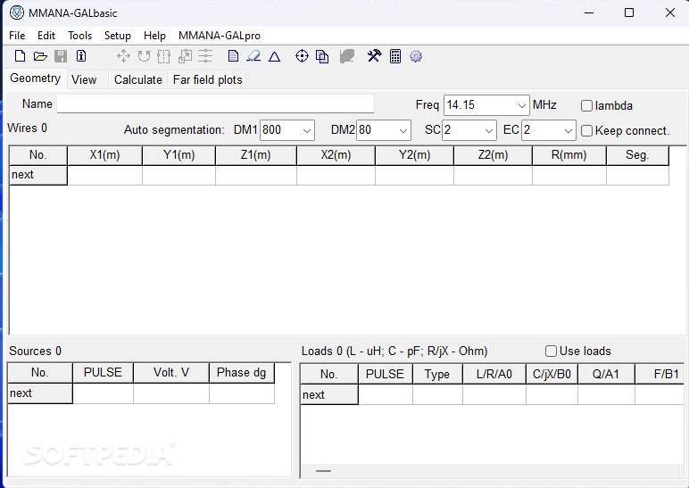Viewport: 689px width, 488px height.
Task: Check the Use loads checkbox
Action: 551,351
